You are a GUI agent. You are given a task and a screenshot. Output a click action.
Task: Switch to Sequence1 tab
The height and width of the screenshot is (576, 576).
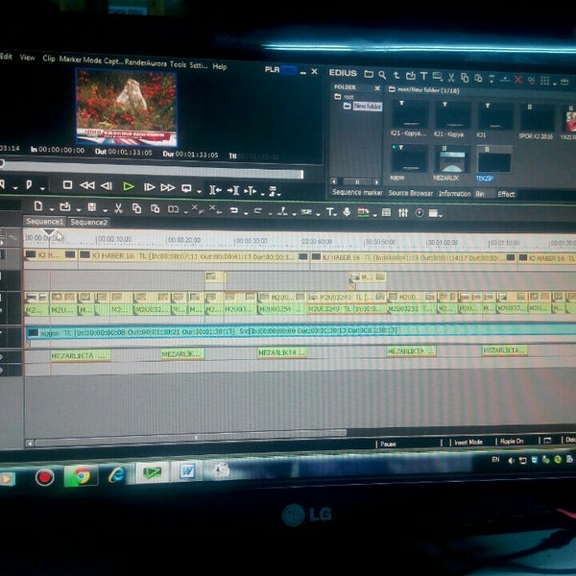coord(44,222)
